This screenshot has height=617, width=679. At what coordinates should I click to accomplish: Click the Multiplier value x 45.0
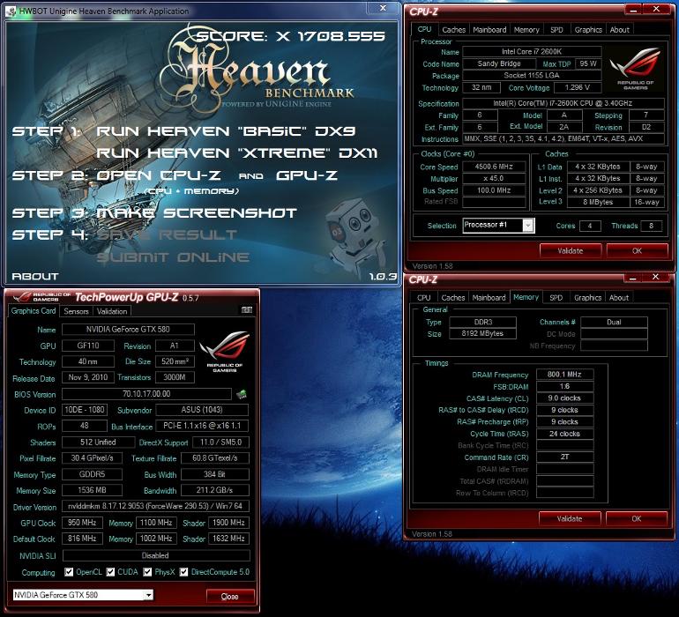[494, 178]
